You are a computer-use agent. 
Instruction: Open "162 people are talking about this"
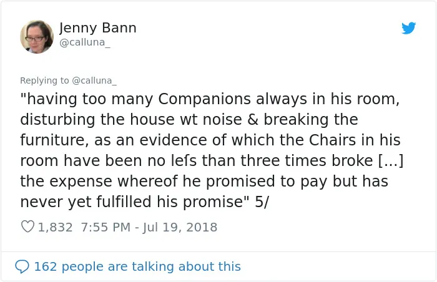point(137,266)
